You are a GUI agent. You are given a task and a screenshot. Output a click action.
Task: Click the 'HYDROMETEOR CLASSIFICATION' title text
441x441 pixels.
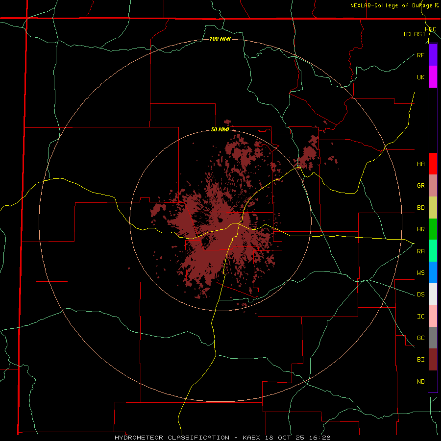172,438
